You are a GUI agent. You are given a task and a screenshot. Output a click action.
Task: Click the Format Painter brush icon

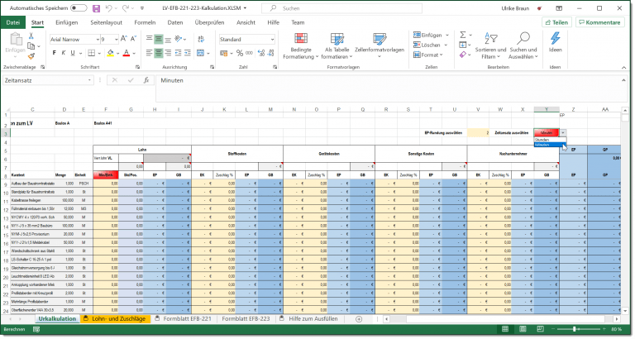(x=31, y=56)
